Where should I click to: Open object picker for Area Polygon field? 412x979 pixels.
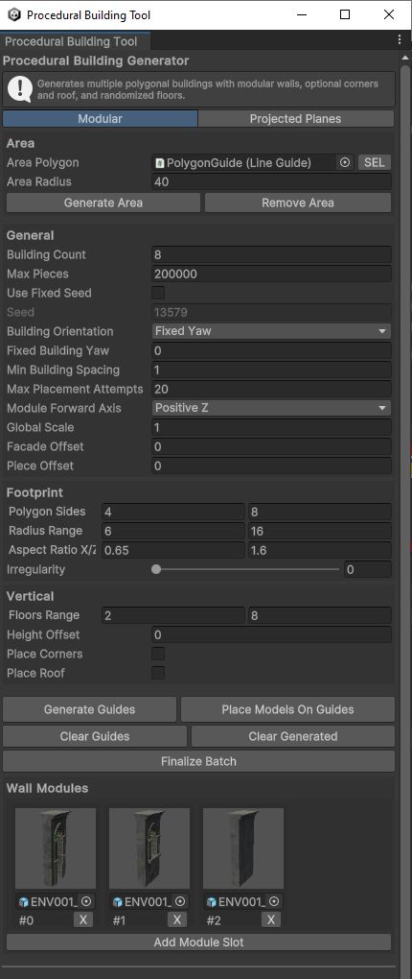(345, 162)
